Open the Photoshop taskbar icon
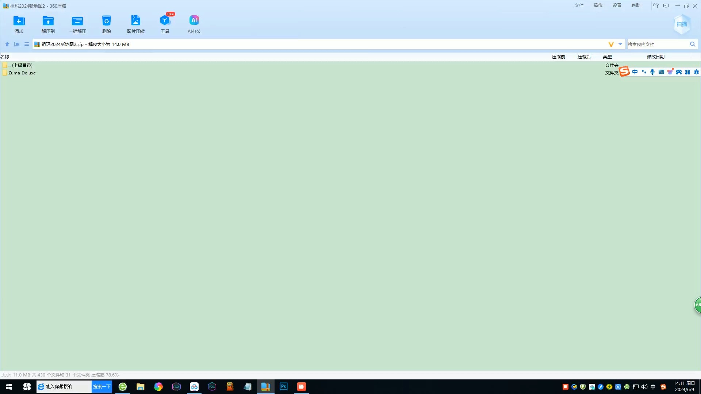 click(284, 387)
